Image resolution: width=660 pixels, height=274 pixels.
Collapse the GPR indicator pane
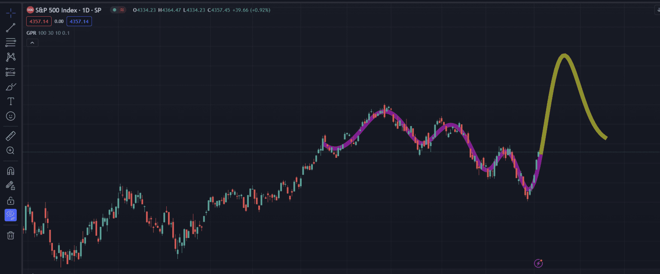(x=32, y=42)
